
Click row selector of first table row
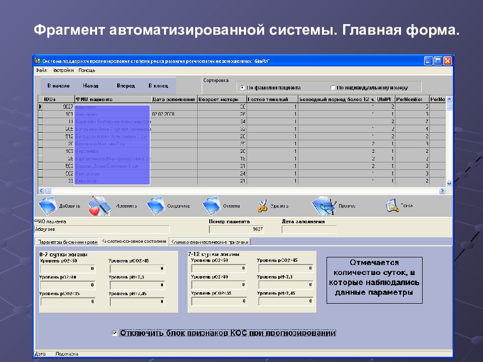(40, 107)
